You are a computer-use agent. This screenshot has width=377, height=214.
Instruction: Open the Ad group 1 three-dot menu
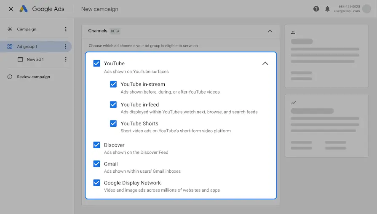(x=66, y=47)
